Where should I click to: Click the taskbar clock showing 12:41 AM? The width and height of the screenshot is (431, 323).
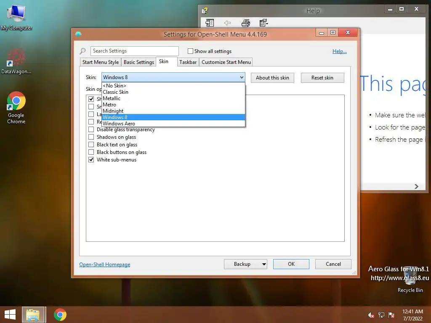click(x=412, y=315)
